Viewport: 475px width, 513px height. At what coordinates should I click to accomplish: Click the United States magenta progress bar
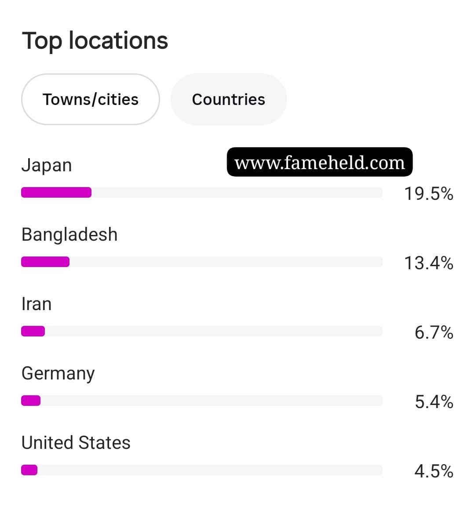pyautogui.click(x=29, y=470)
